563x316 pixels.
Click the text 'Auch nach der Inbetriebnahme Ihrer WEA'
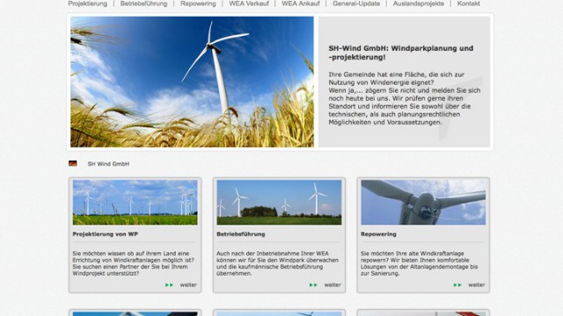[x=278, y=263]
